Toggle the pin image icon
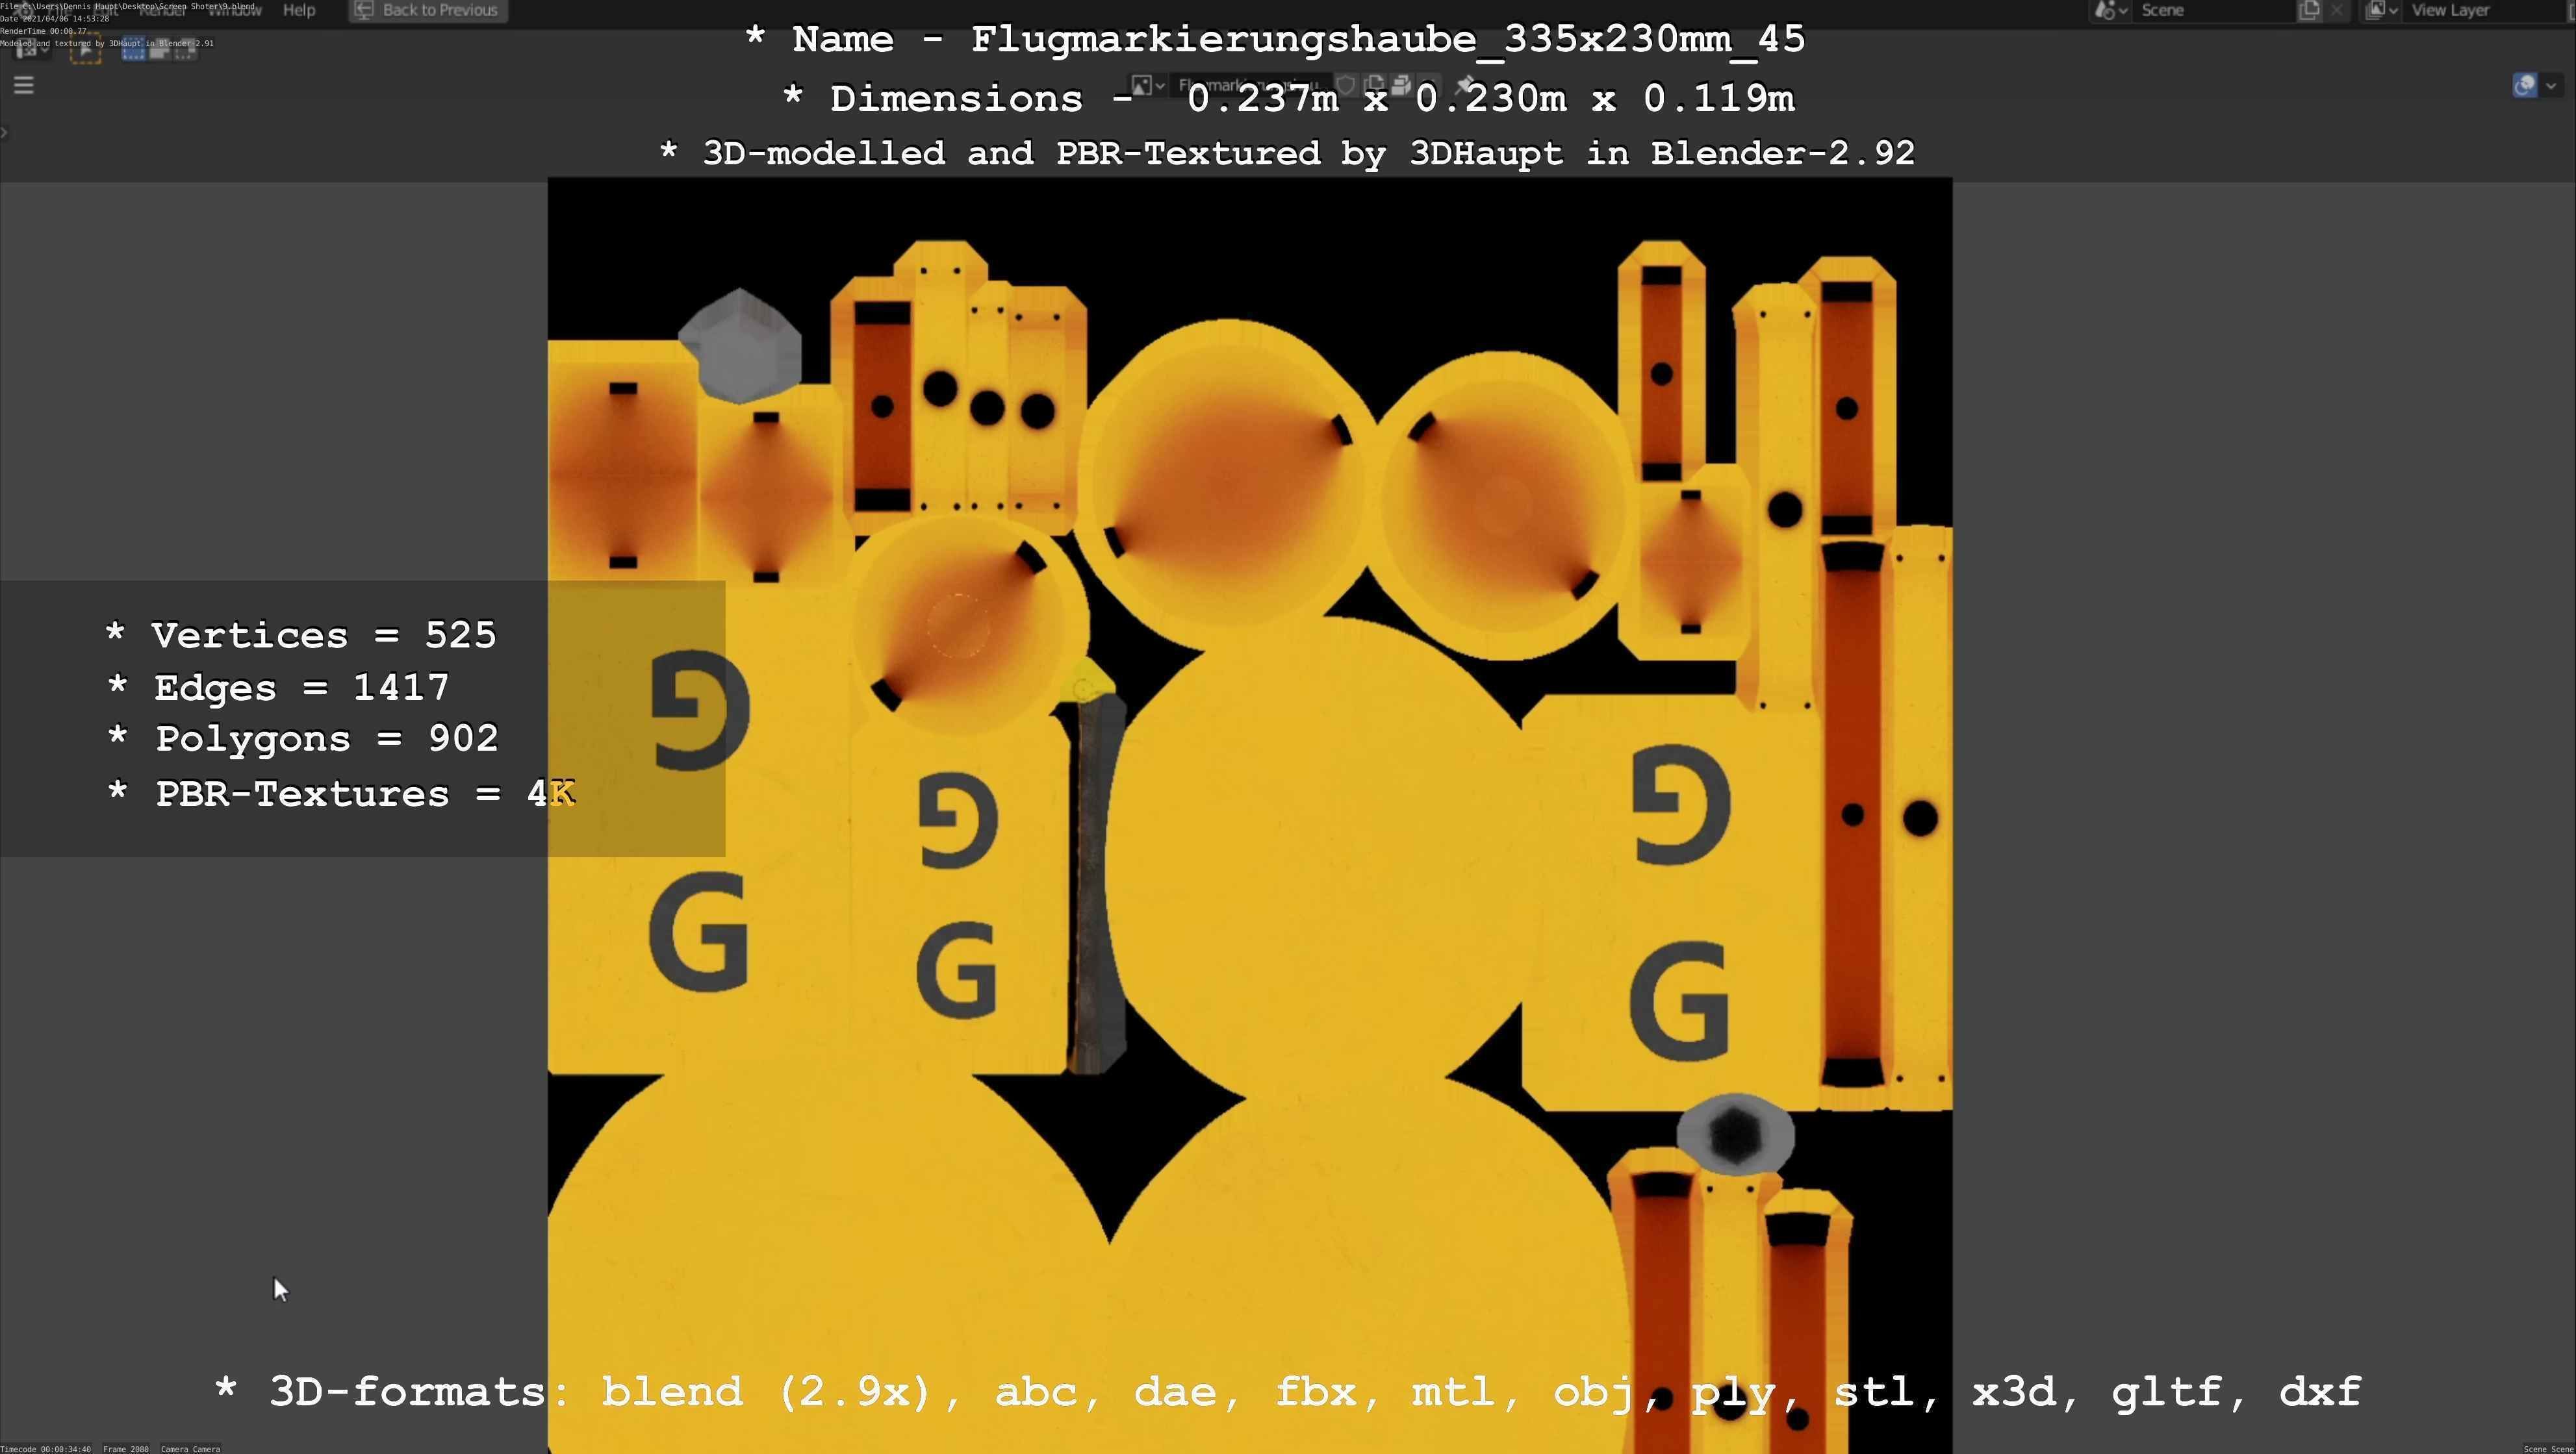 click(1465, 86)
